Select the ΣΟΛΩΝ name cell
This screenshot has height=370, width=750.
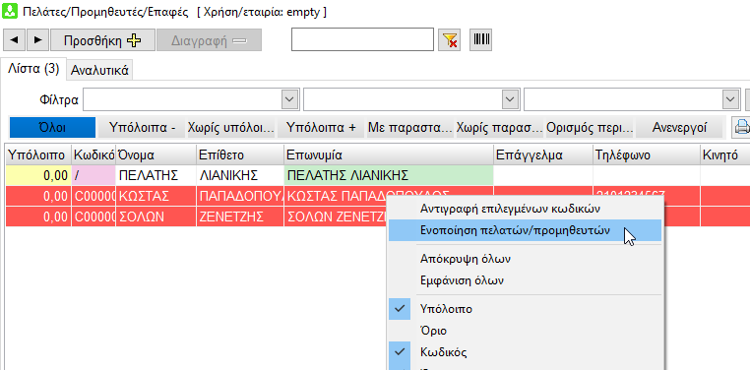(156, 217)
